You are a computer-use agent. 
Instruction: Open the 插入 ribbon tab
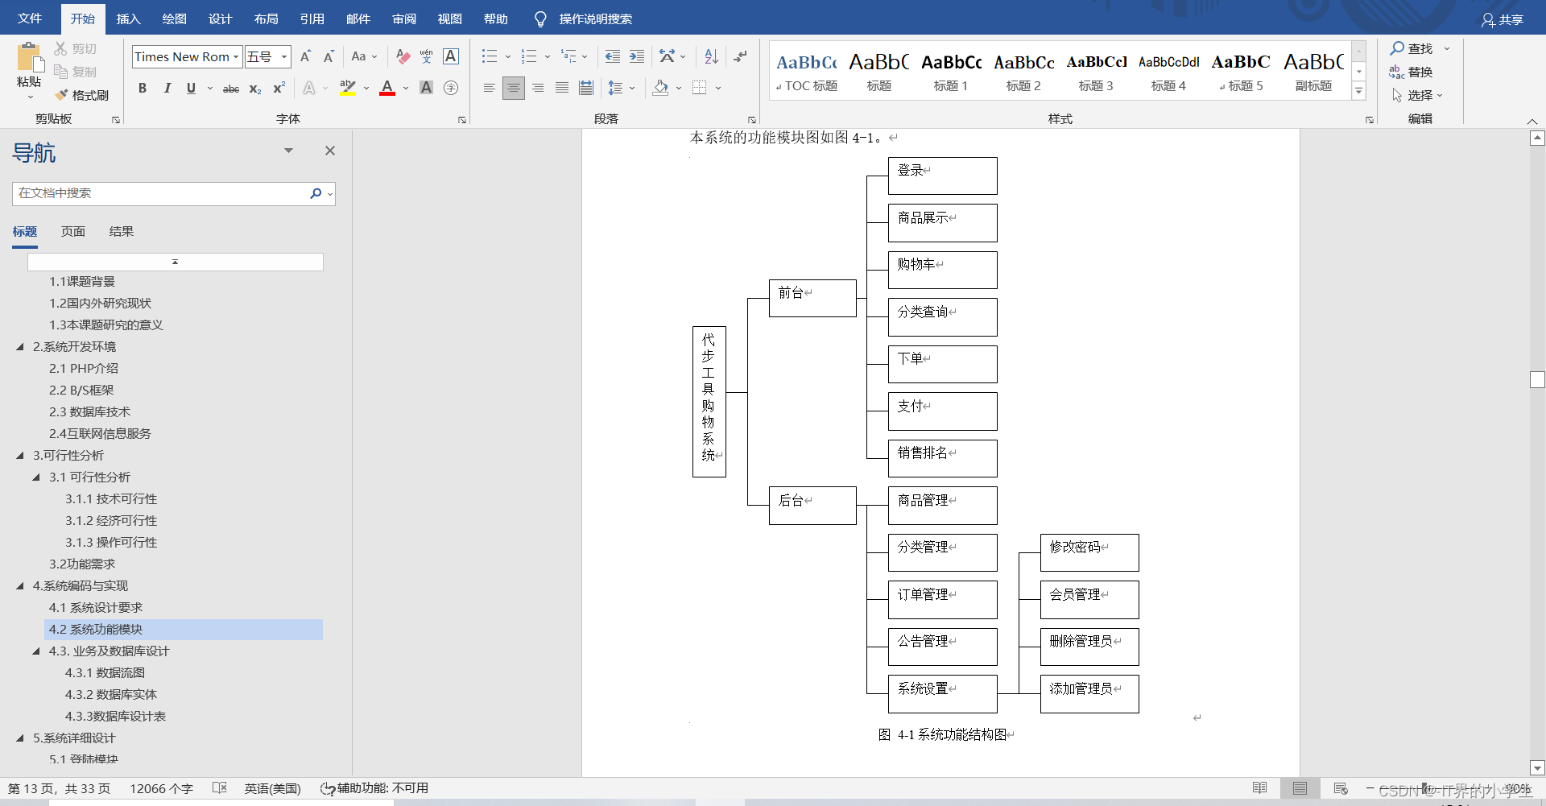tap(128, 19)
